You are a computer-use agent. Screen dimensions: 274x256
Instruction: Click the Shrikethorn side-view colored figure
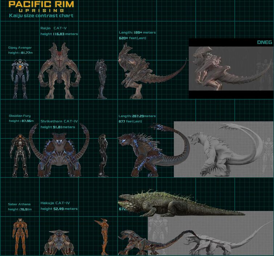click(154, 150)
